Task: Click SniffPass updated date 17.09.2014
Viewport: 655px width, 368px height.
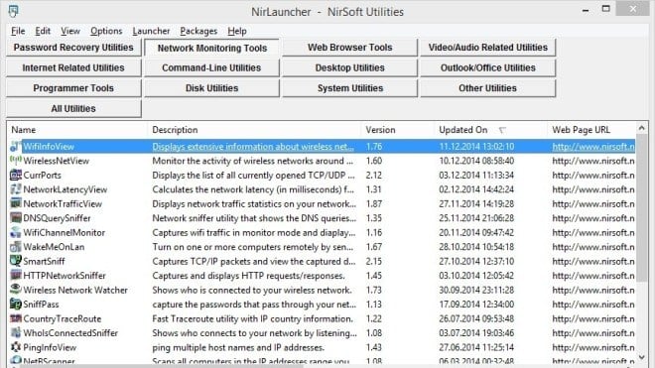Action: tap(476, 305)
